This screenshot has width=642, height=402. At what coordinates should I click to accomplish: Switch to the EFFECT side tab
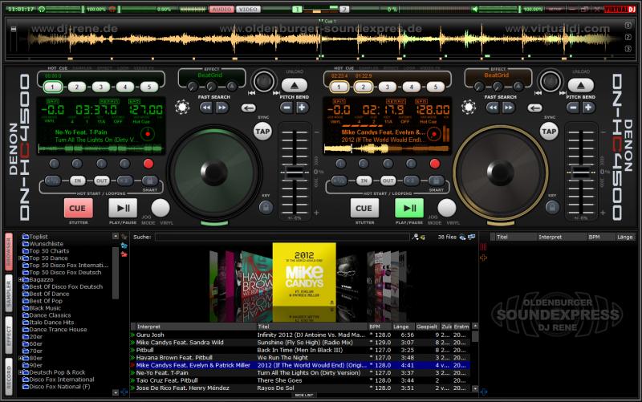click(9, 336)
